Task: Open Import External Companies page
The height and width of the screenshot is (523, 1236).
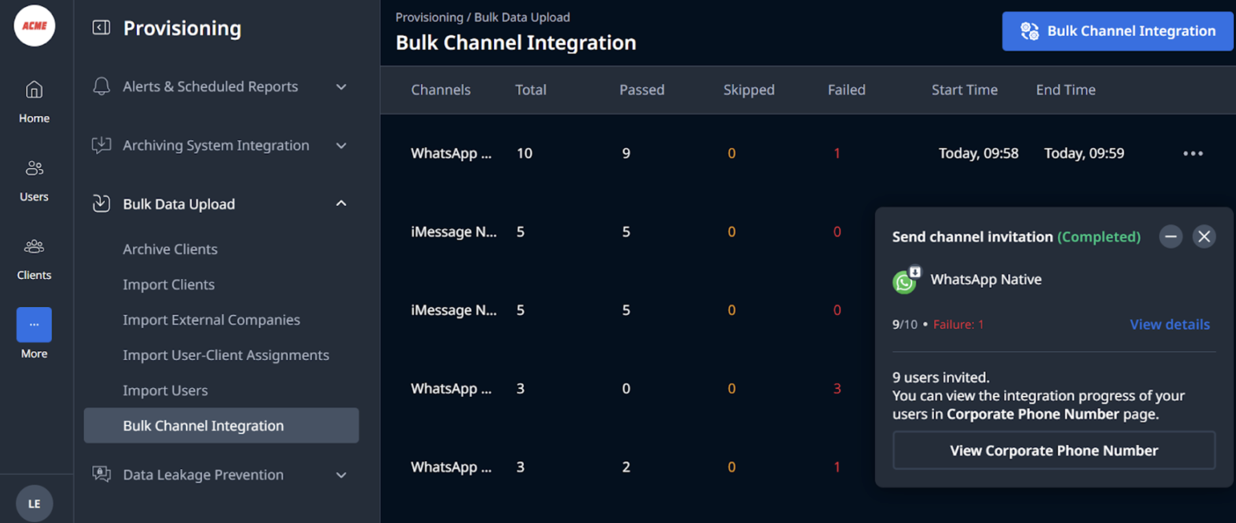Action: (x=211, y=320)
